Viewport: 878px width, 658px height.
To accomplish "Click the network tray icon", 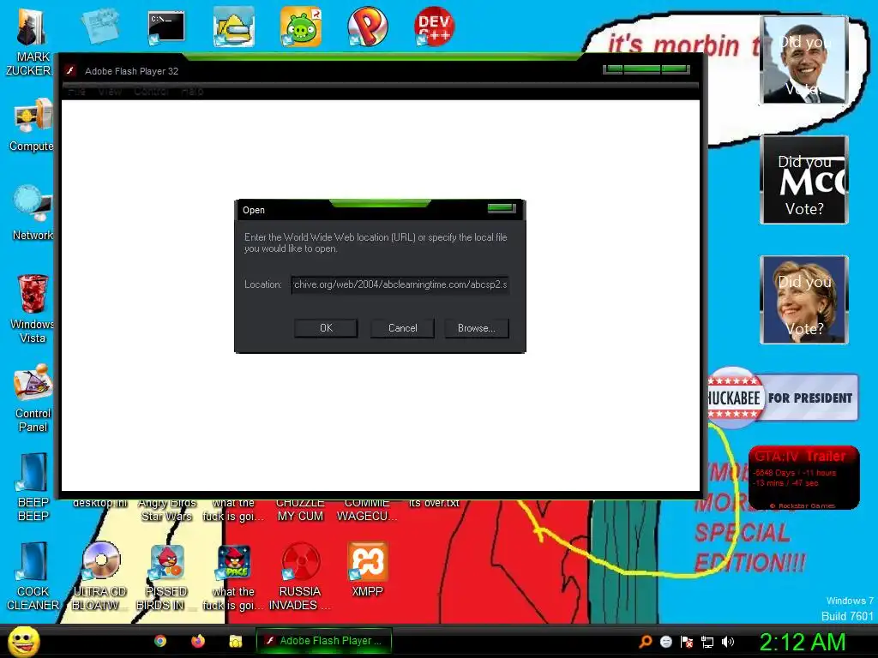I will 707,642.
